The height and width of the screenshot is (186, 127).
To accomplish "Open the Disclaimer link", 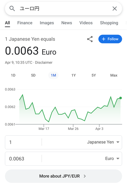I will [44, 62].
